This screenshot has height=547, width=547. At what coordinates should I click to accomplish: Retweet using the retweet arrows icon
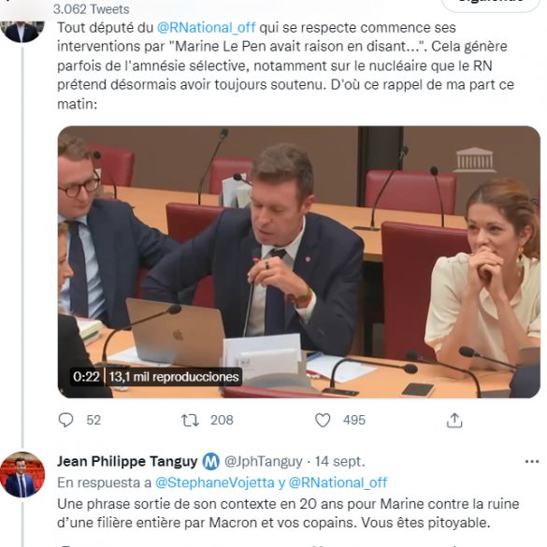190,421
